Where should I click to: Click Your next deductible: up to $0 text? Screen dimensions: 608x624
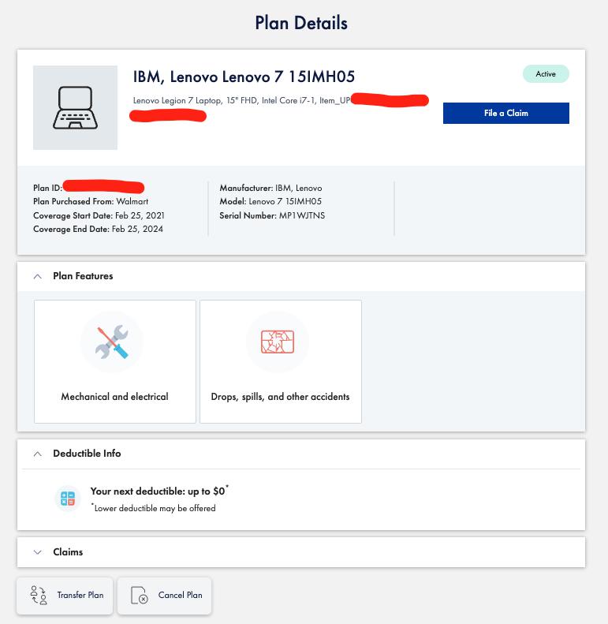coord(159,491)
